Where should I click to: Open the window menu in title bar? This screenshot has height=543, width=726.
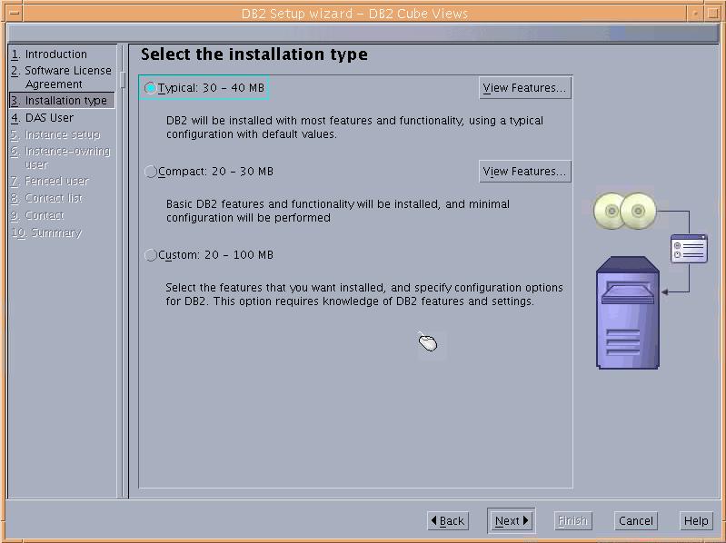[x=15, y=13]
